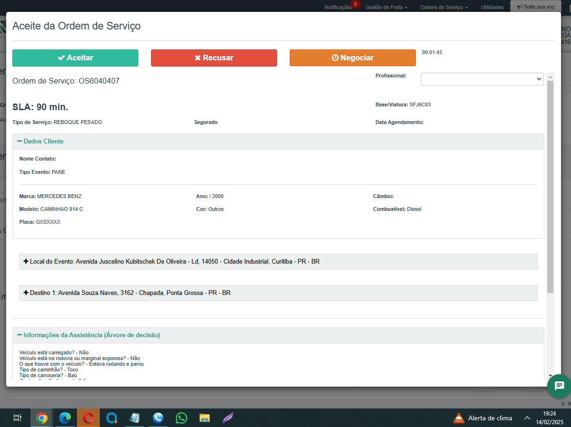The width and height of the screenshot is (571, 427).
Task: Click the Segurado label
Action: (206, 122)
